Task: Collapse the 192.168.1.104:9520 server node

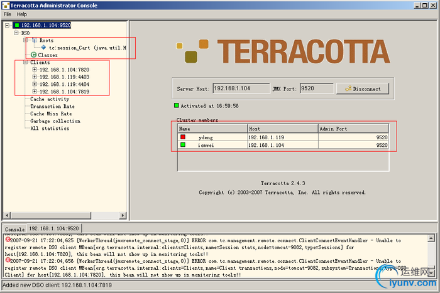Action: tap(7, 25)
